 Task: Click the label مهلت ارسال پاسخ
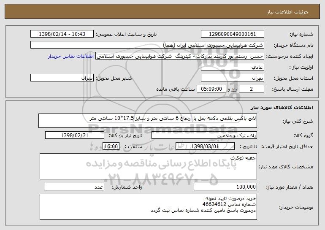click(292, 89)
